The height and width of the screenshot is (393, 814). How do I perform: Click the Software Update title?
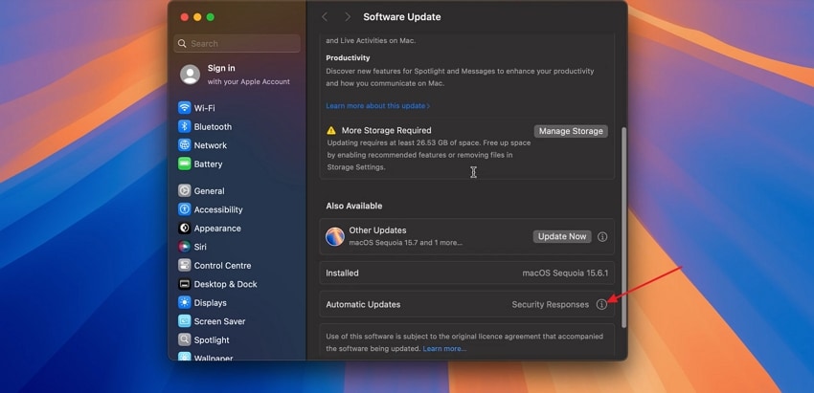[402, 17]
